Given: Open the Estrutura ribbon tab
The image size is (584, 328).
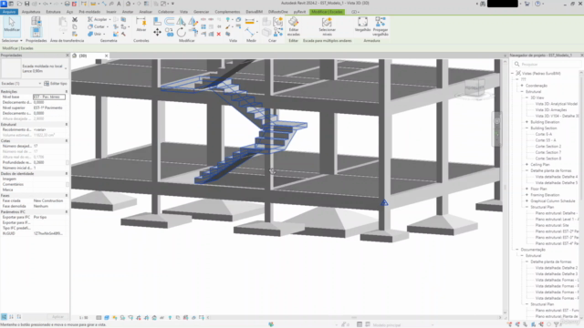Looking at the screenshot, I should [x=53, y=12].
